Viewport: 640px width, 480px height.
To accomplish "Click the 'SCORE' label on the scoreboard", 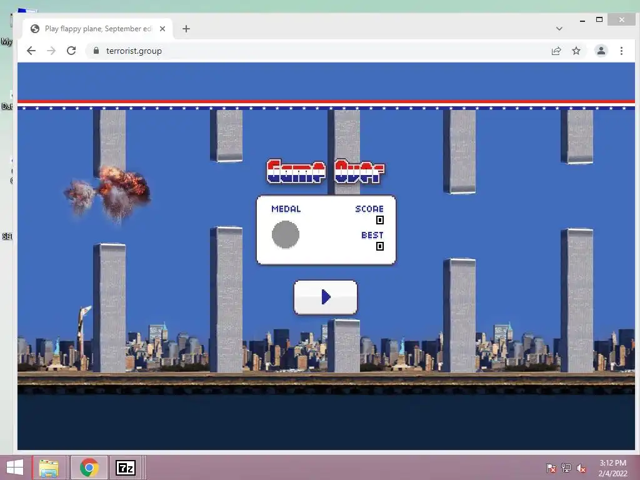I will pyautogui.click(x=369, y=209).
